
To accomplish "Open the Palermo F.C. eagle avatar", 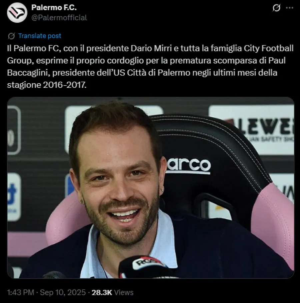I will click(x=17, y=13).
